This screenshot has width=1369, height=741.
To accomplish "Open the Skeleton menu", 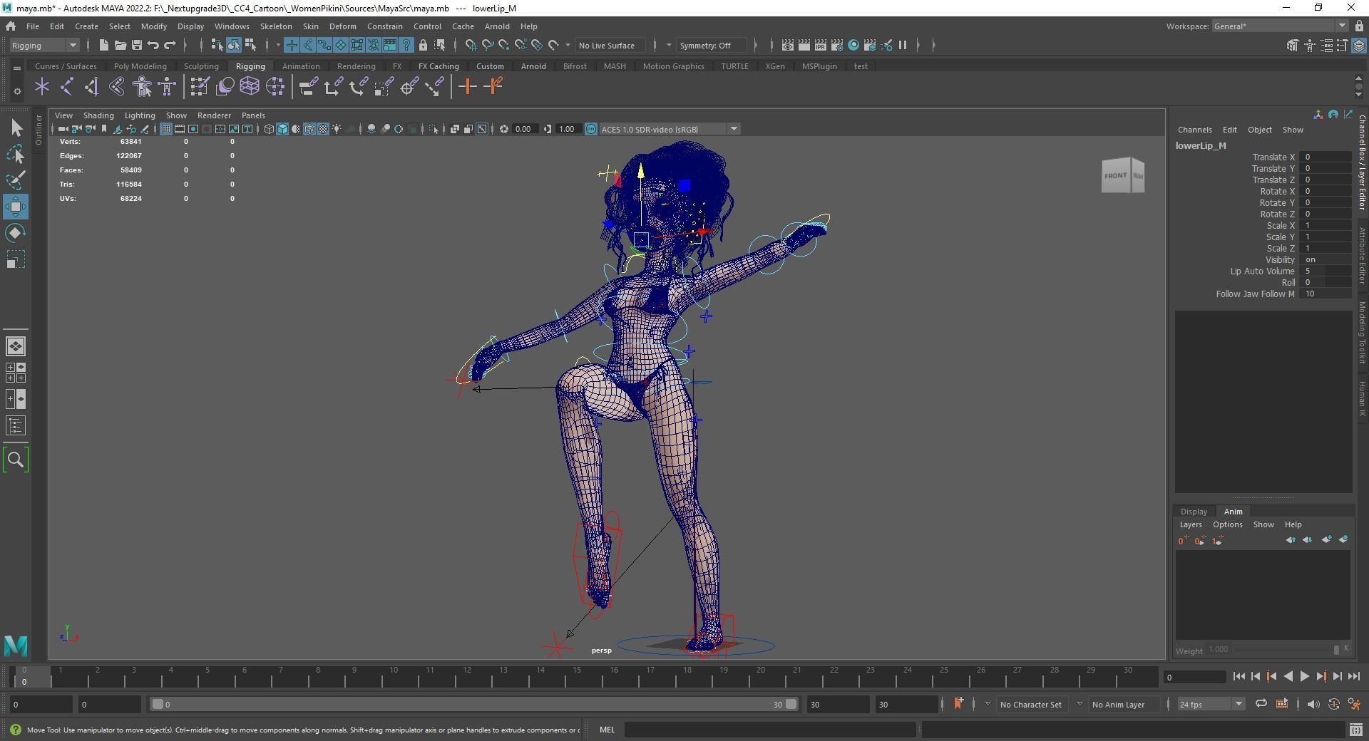I will click(x=276, y=26).
